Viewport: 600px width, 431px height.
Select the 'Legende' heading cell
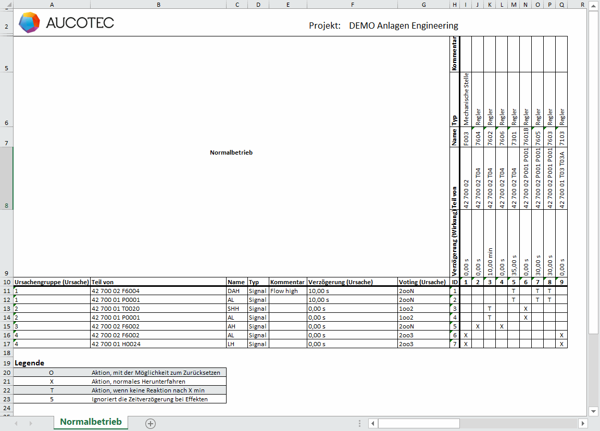tap(30, 363)
